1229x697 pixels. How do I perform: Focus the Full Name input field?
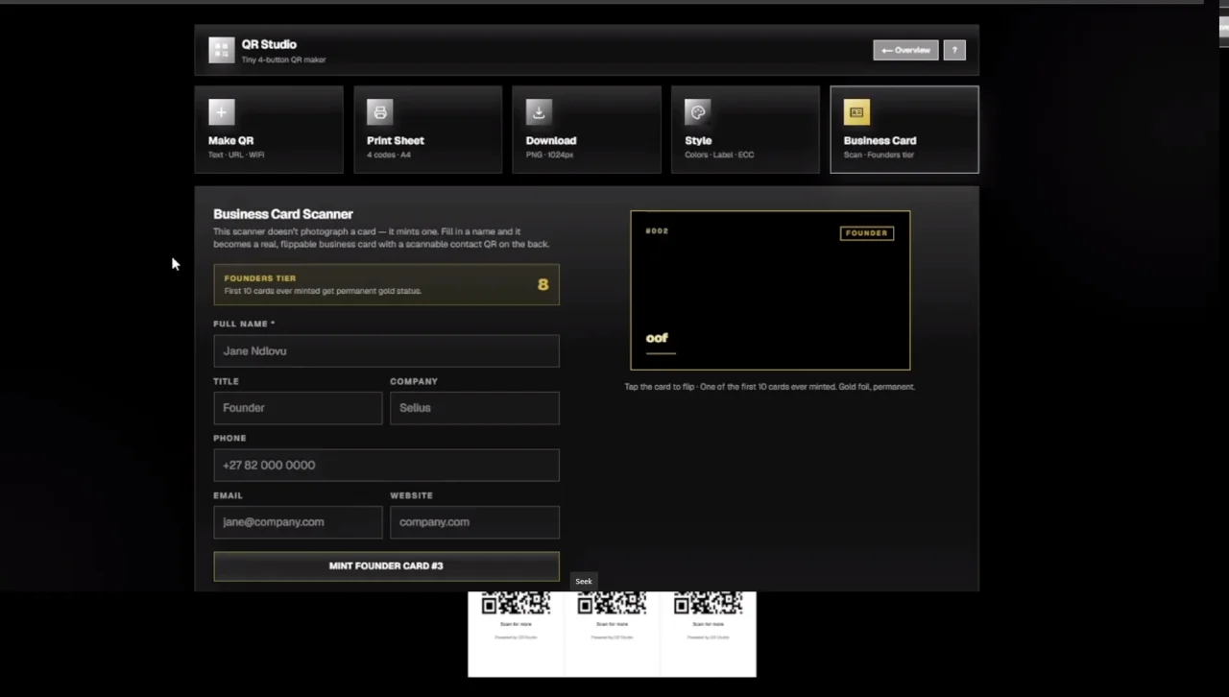coord(386,350)
